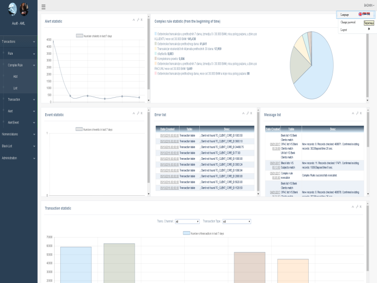The width and height of the screenshot is (377, 283).
Task: Toggle the 'Number of events in last 7 days' legend
Action: pyautogui.click(x=94, y=129)
